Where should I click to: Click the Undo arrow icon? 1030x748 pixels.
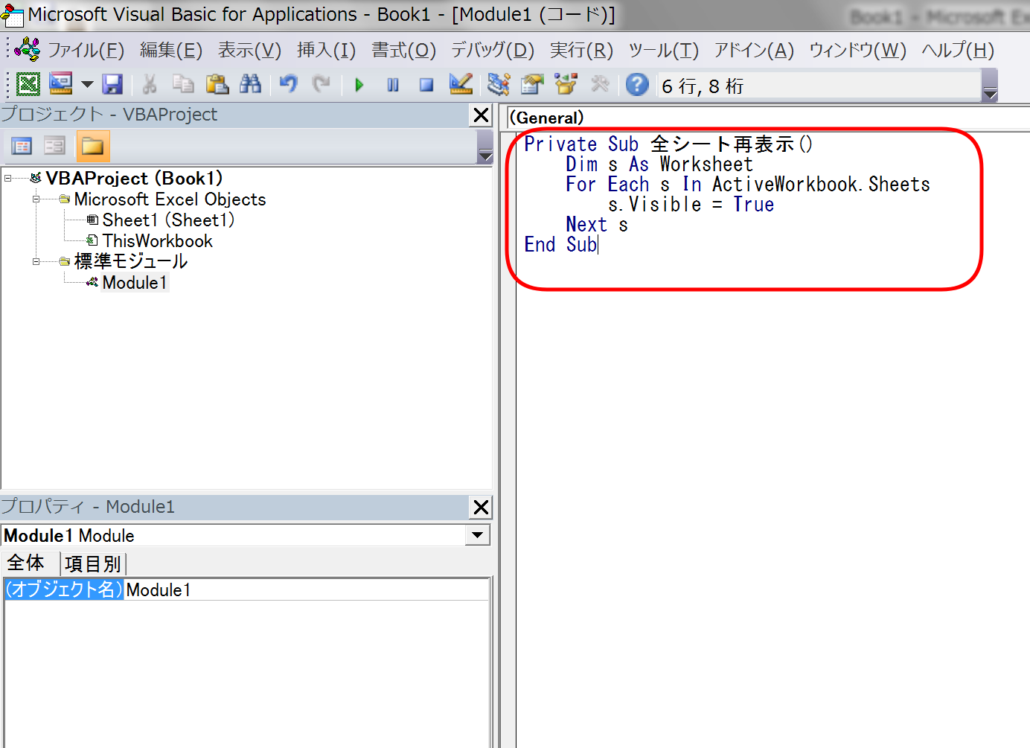(288, 85)
